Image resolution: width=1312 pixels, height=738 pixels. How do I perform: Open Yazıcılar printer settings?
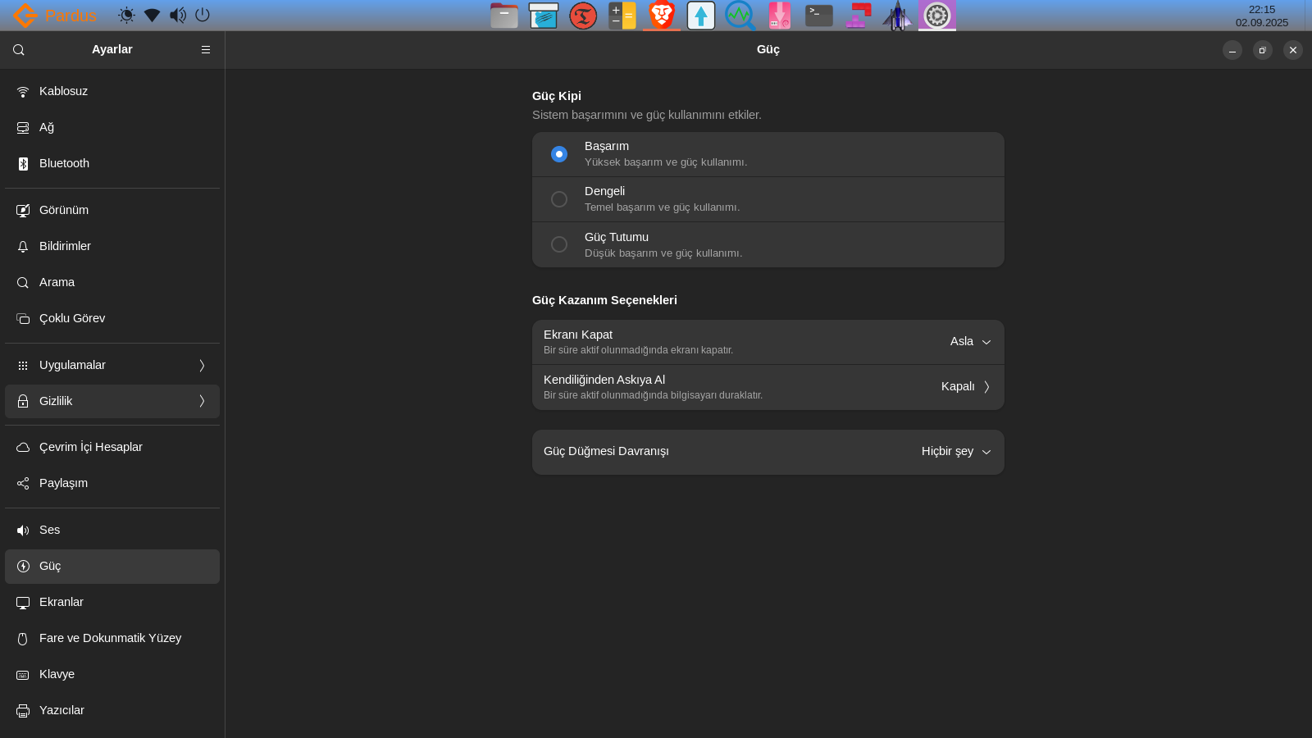coord(61,710)
